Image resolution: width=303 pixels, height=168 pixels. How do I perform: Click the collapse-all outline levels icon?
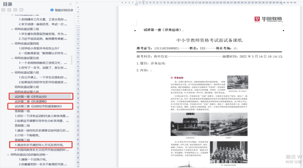[x=9, y=10]
